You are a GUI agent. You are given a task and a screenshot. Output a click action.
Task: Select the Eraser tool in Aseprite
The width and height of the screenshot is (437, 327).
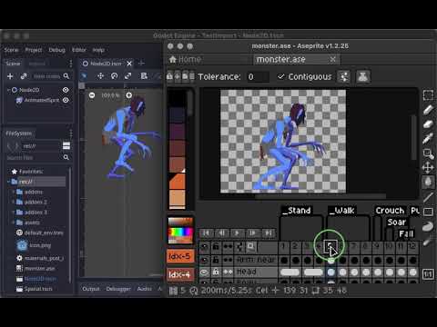428,124
